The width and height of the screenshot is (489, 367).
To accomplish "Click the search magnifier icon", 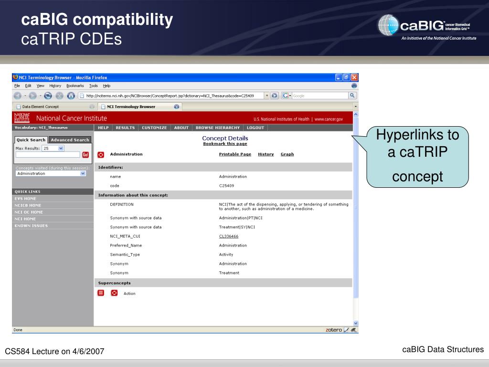I will pos(352,96).
